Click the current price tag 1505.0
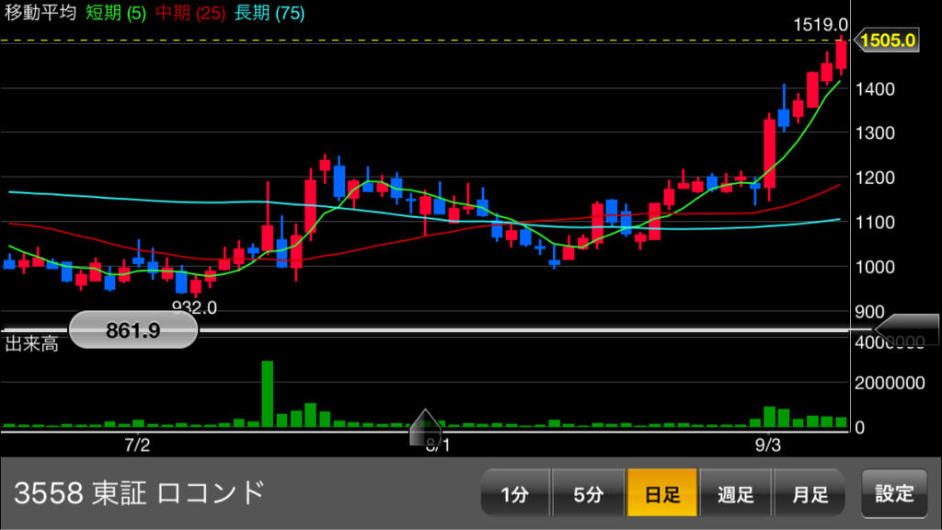This screenshot has width=942, height=530. 887,40
